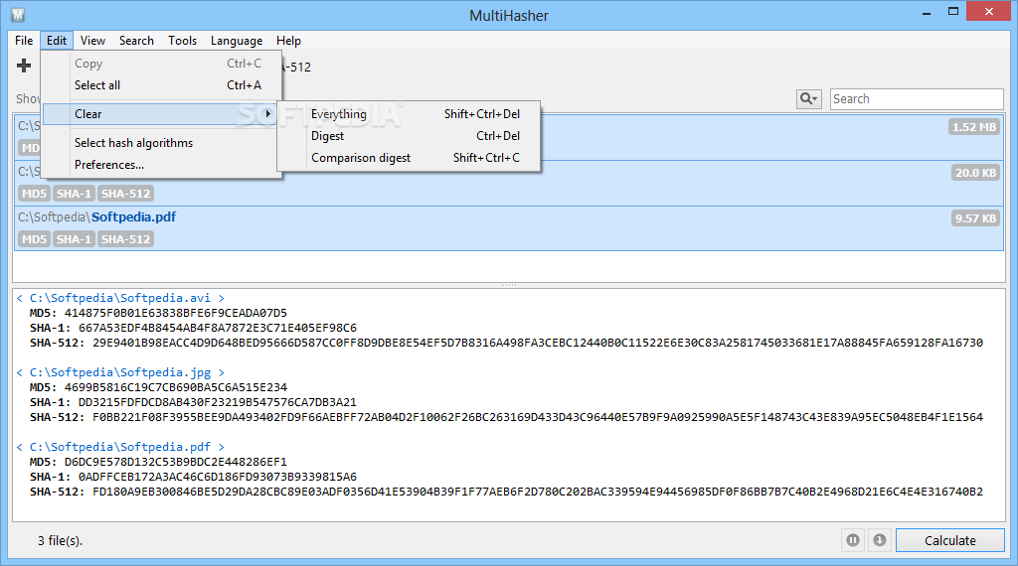Viewport: 1018px width, 566px height.
Task: Click the pause icon near Calculate
Action: pos(853,540)
